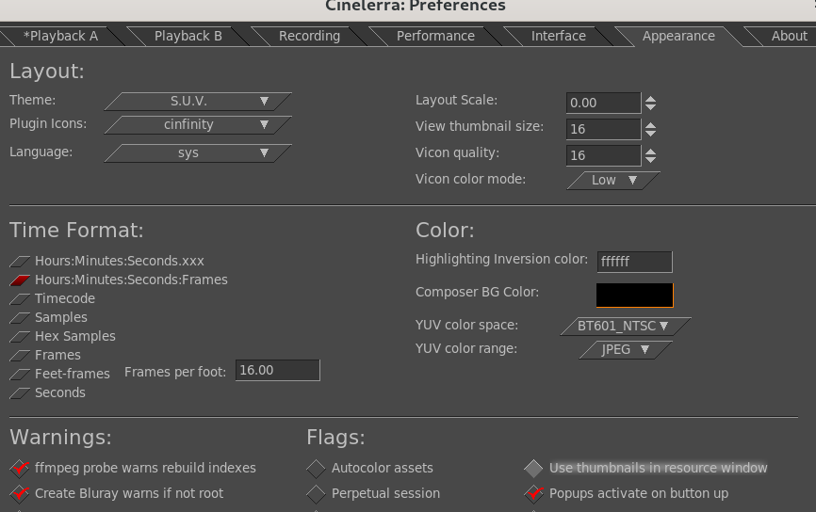Increase Vicon quality with up arrow
The image size is (816, 512).
(650, 152)
